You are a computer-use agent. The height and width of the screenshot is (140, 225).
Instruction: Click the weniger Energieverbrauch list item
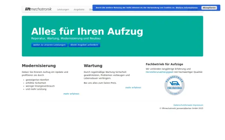click(x=40, y=86)
